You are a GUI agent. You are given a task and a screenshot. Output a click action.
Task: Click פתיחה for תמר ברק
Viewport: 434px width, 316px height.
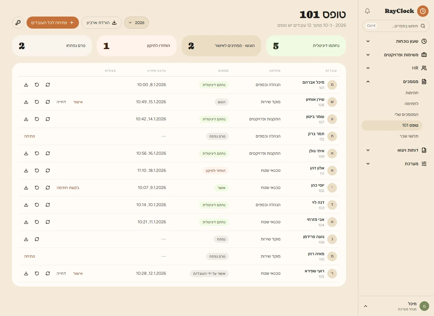30,136
